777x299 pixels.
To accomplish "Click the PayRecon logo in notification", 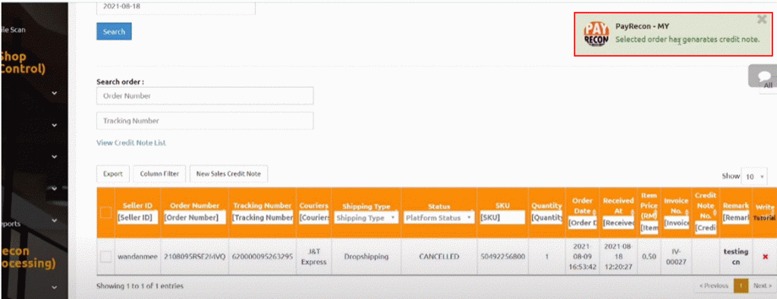I will click(x=596, y=35).
